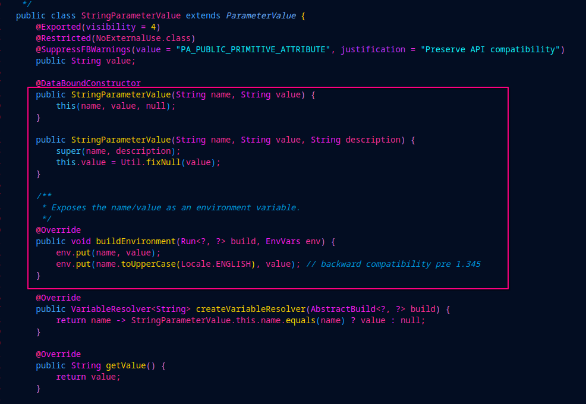Screen dimensions: 586x404
Task: Click the 'justification' attribute name
Action: 373,49
